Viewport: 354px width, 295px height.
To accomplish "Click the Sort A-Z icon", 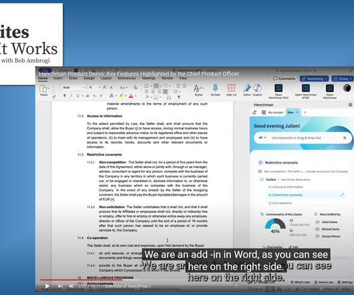I will [x=169, y=97].
